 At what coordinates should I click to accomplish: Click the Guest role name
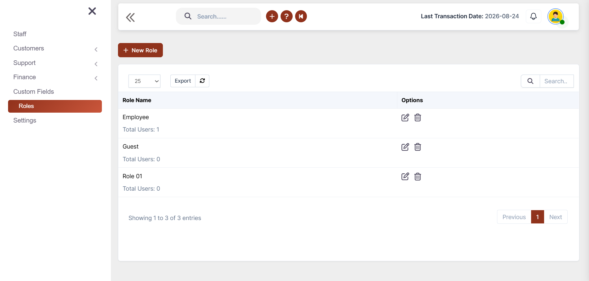[130, 147]
